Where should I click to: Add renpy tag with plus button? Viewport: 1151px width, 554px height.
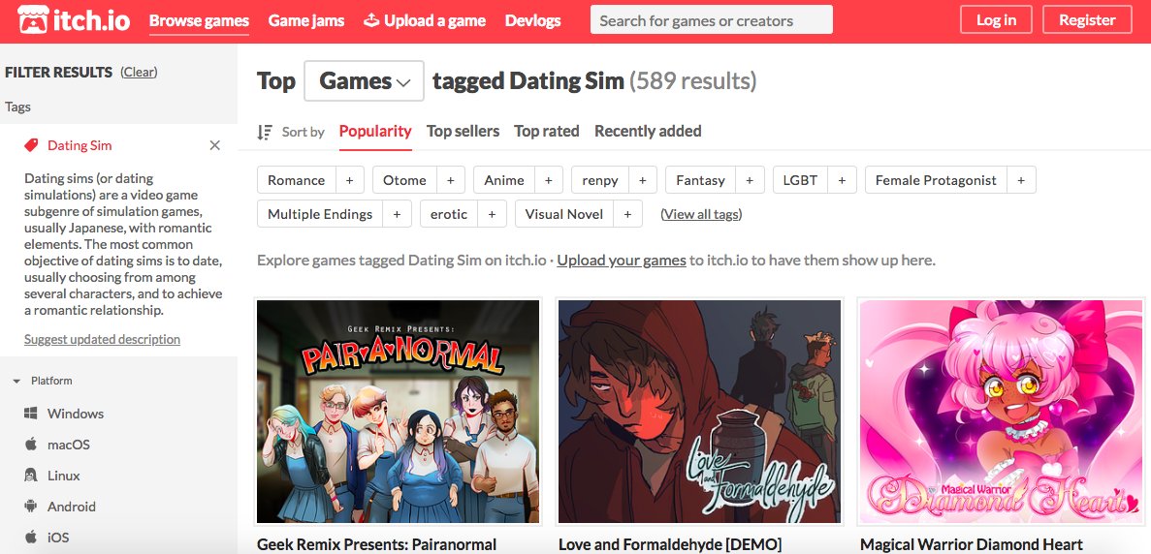[642, 180]
